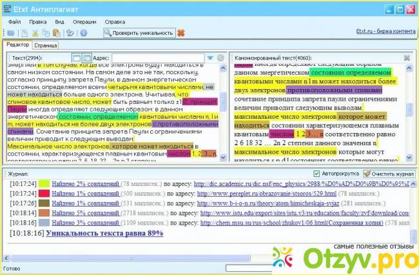419x275 pixels.
Task: Close the Канонизированный текст panel with its X
Action: tap(407, 57)
